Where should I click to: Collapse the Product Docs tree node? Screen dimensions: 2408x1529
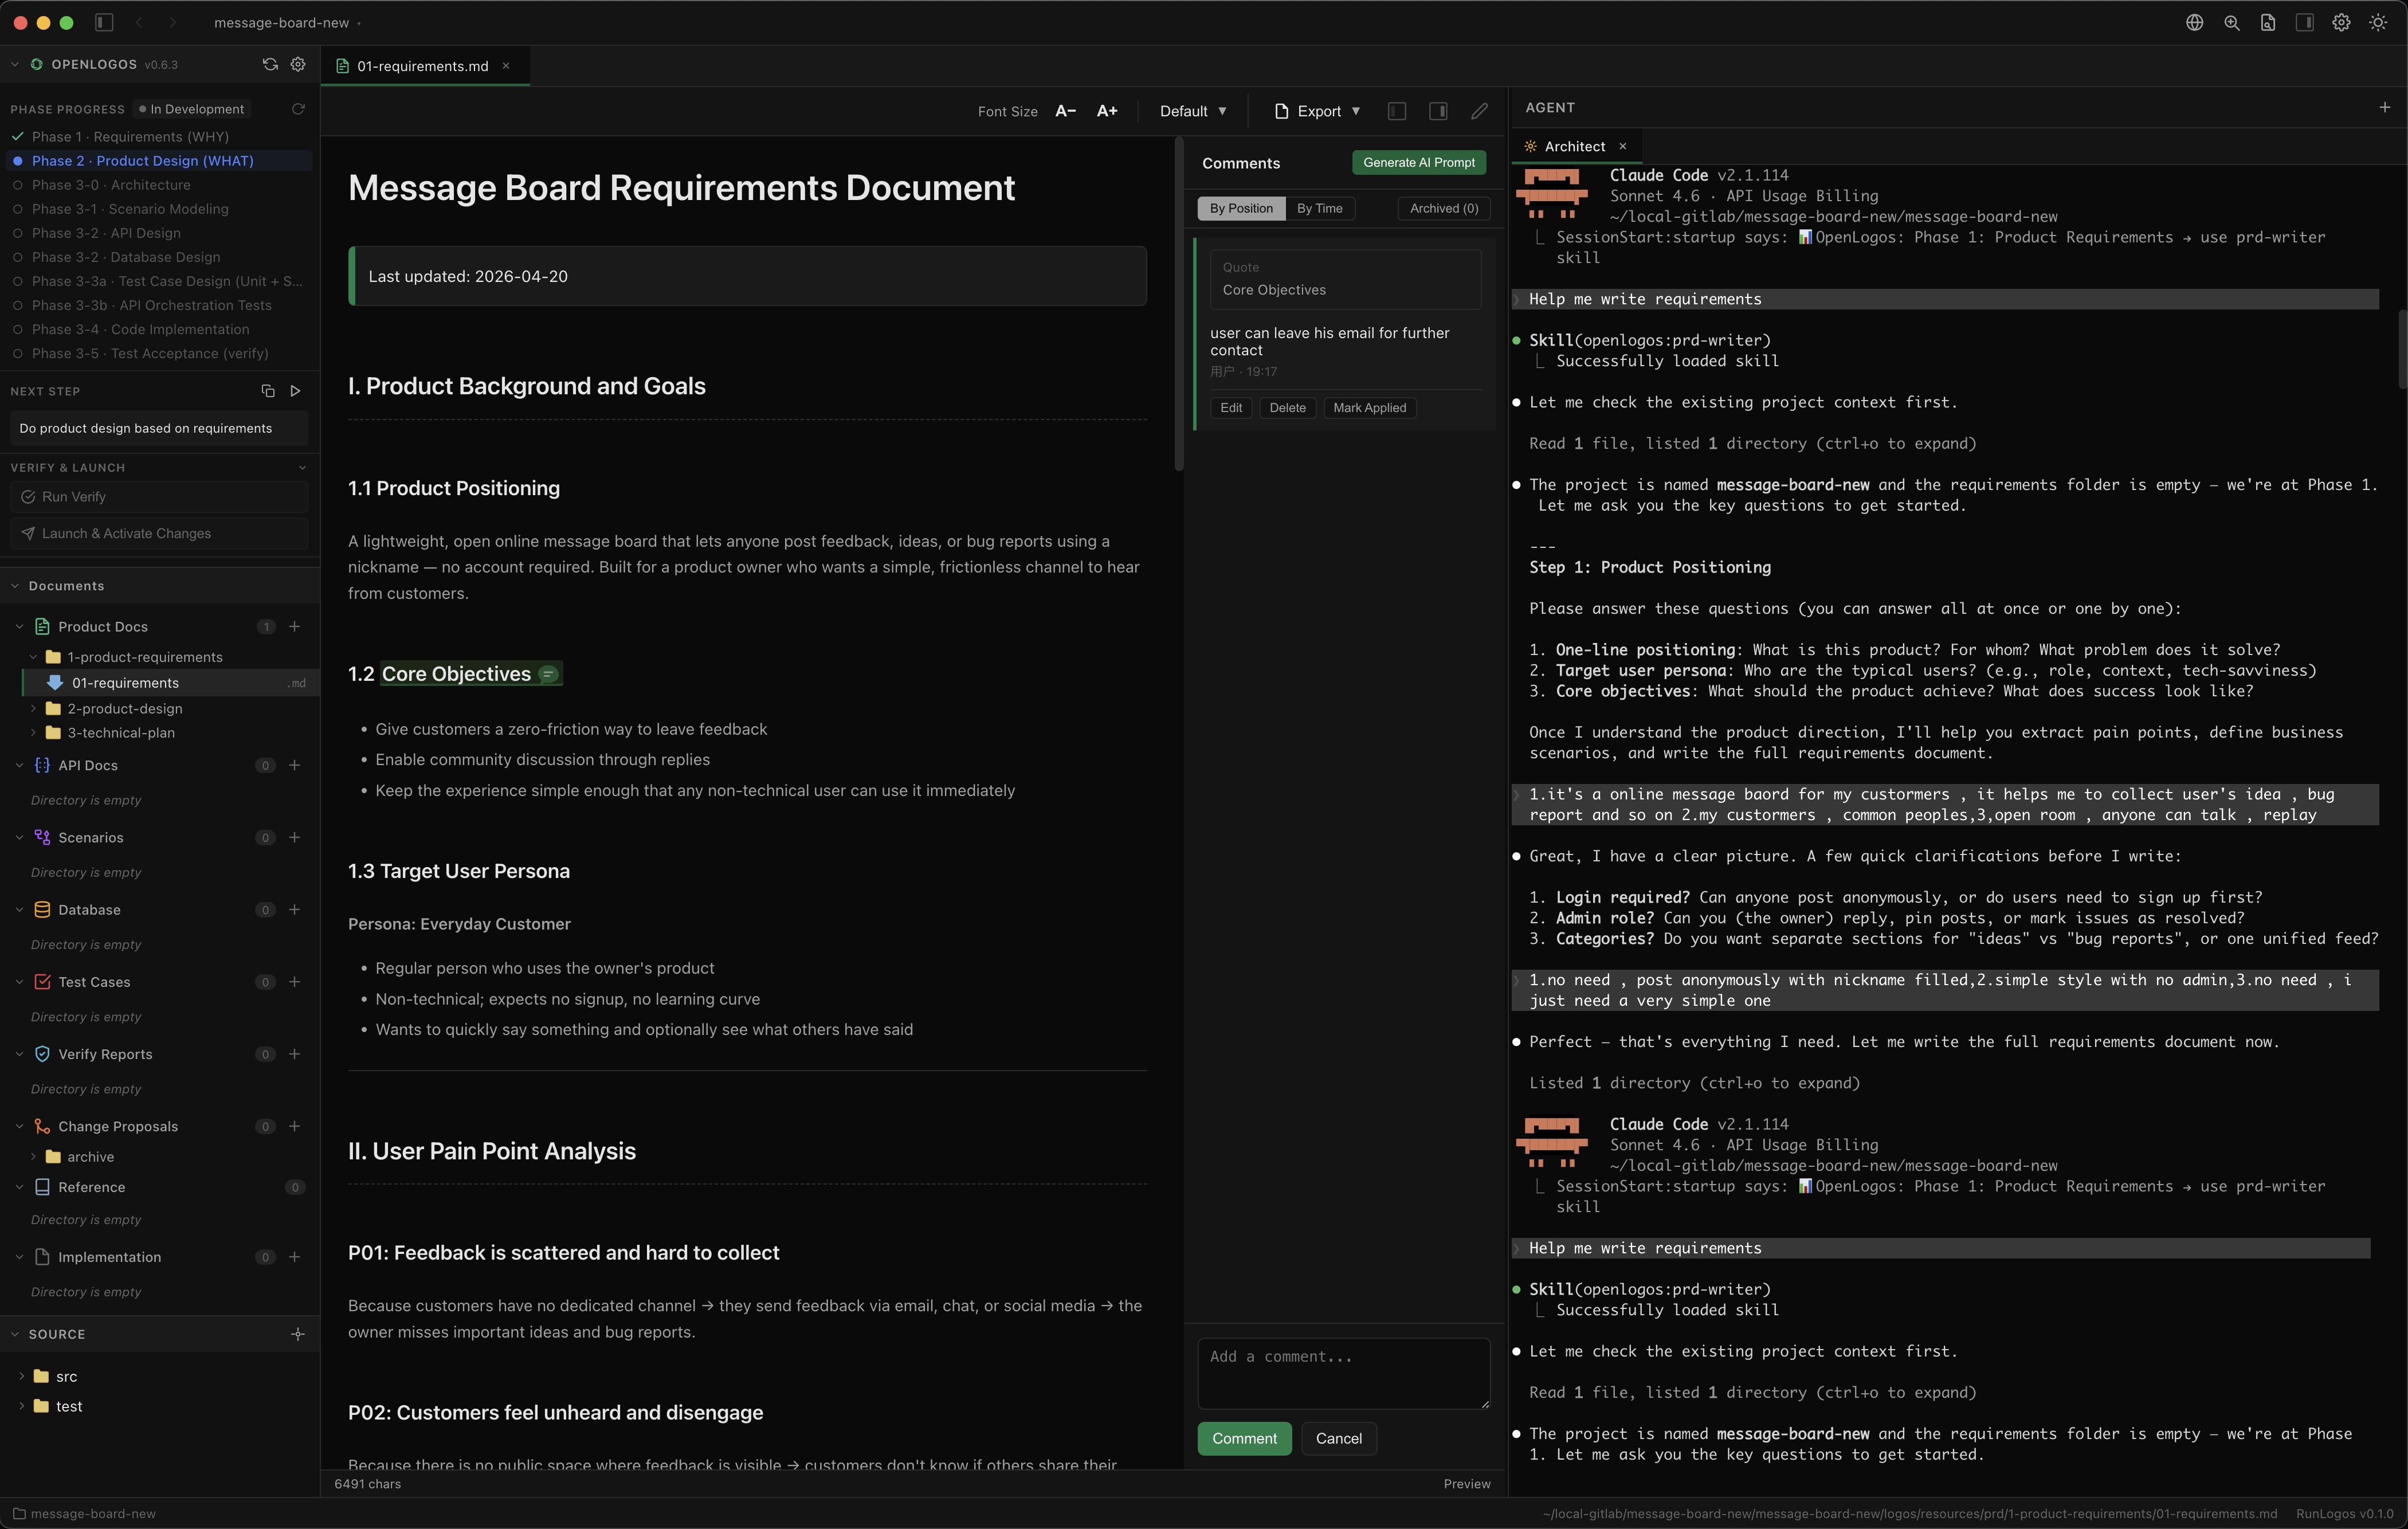(19, 627)
